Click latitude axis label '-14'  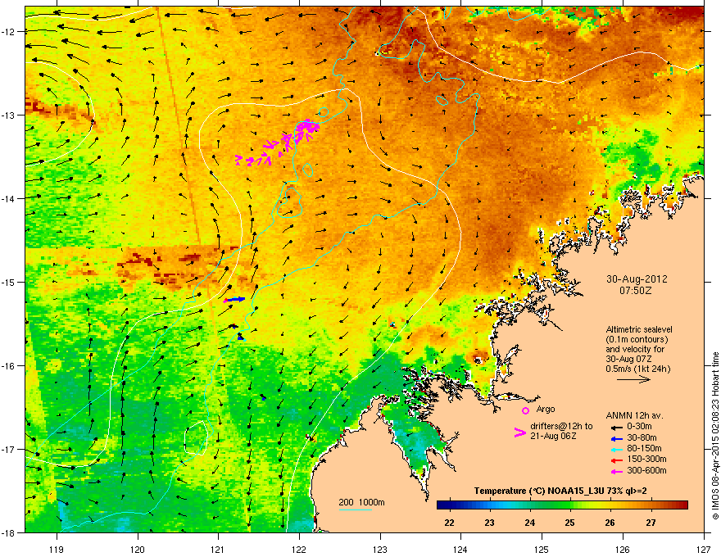(x=8, y=198)
